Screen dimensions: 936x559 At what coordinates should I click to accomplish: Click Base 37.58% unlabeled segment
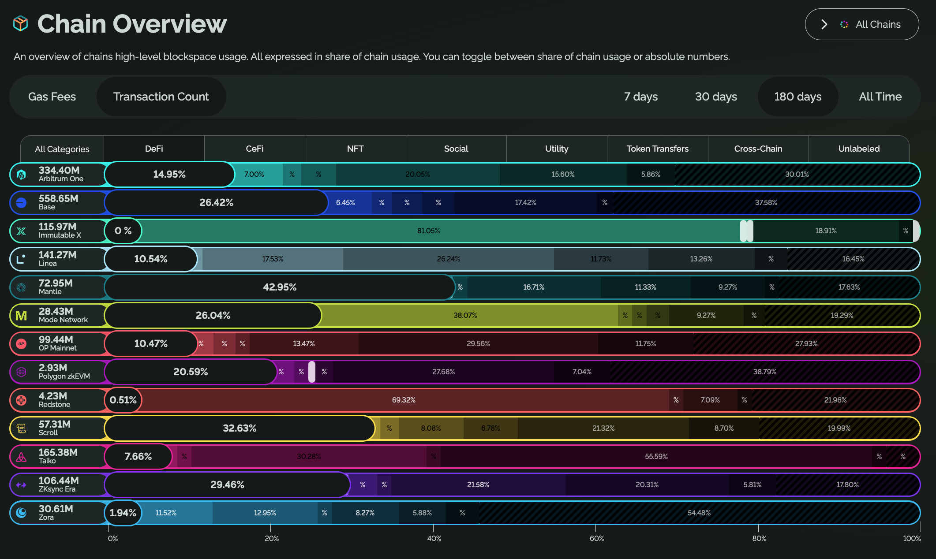(x=766, y=203)
